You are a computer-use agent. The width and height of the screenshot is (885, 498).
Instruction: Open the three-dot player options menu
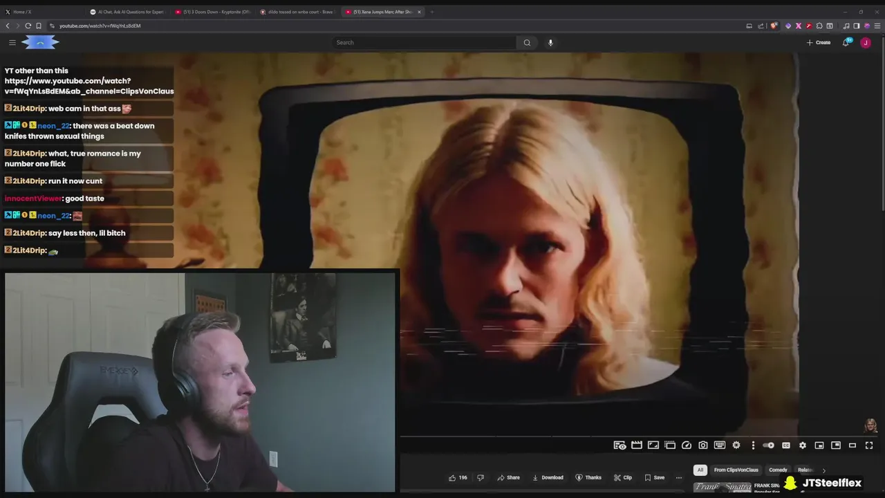pyautogui.click(x=753, y=445)
